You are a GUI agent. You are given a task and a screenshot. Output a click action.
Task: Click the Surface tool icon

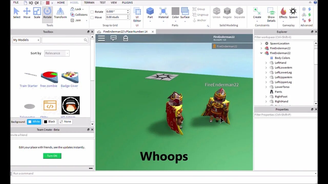(x=185, y=11)
